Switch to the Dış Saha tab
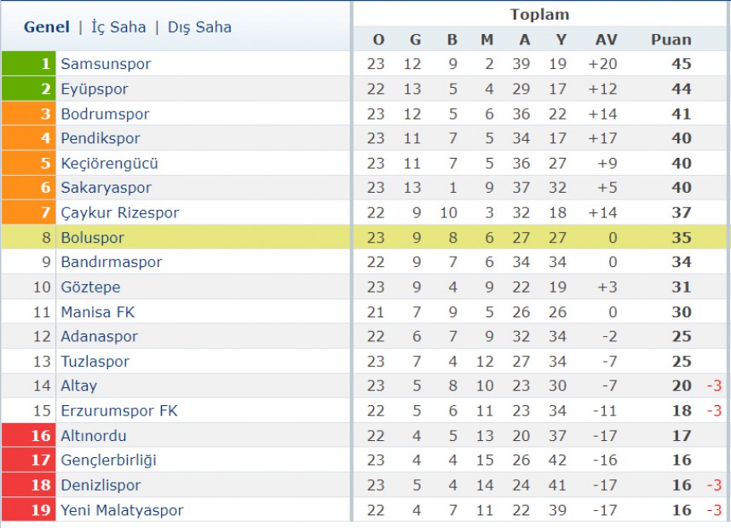 tap(199, 27)
